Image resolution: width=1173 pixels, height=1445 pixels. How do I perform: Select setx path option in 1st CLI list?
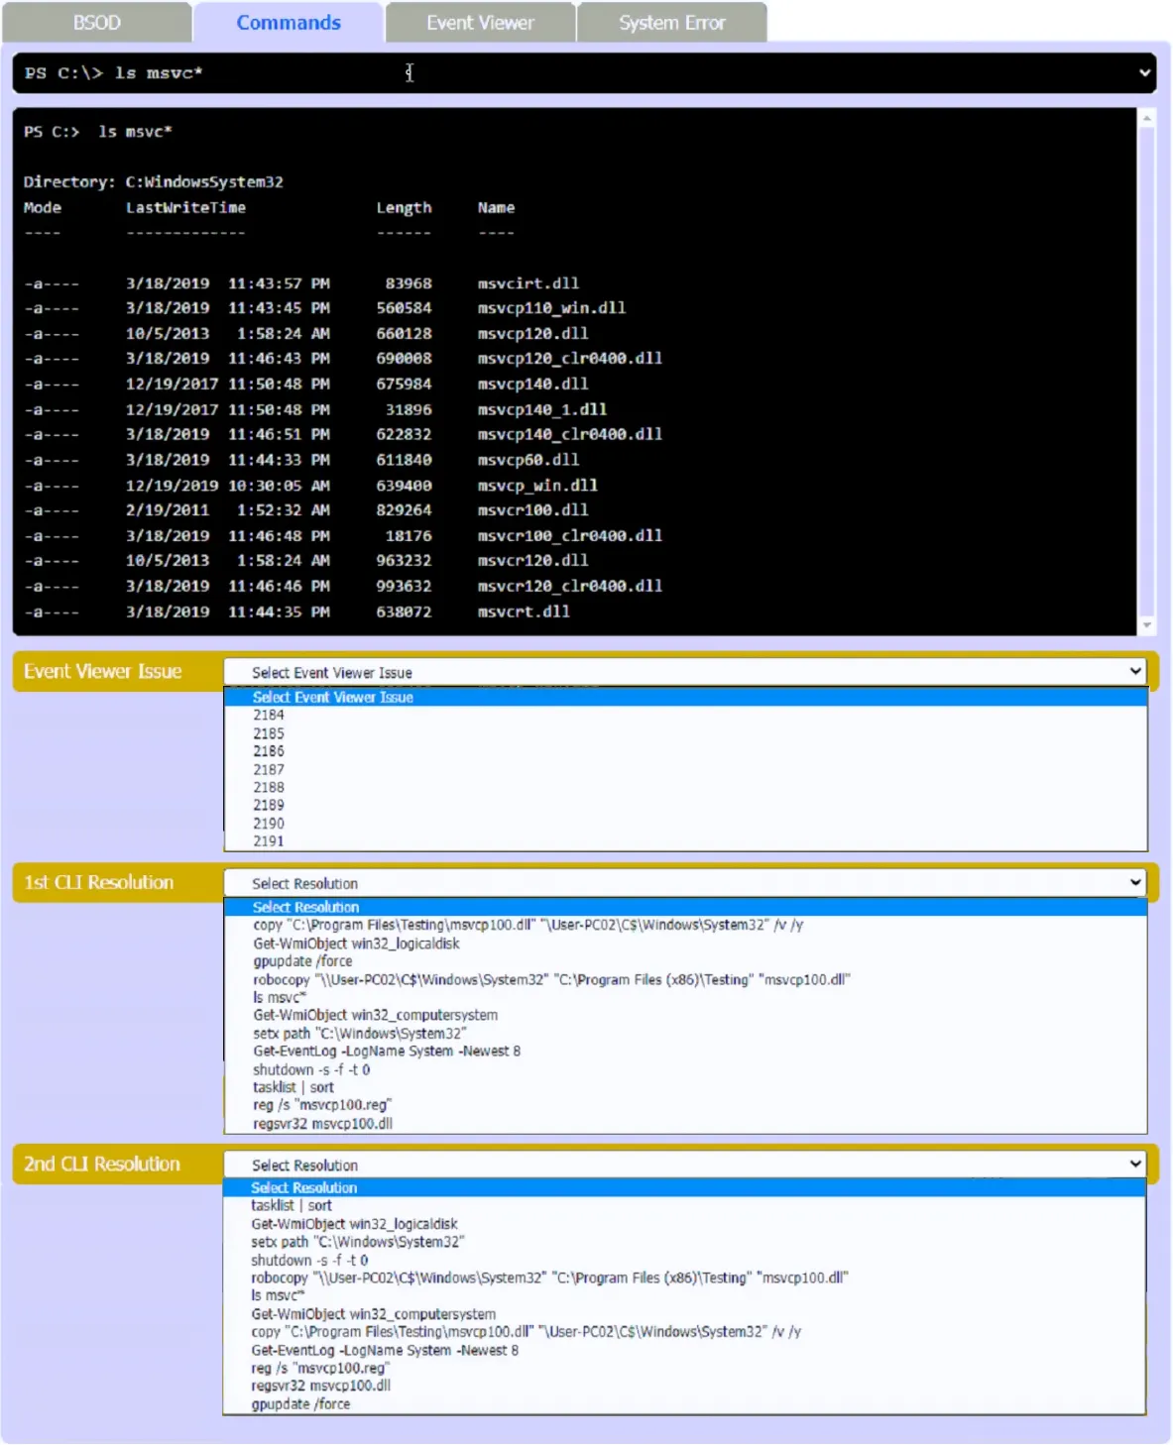(685, 1033)
